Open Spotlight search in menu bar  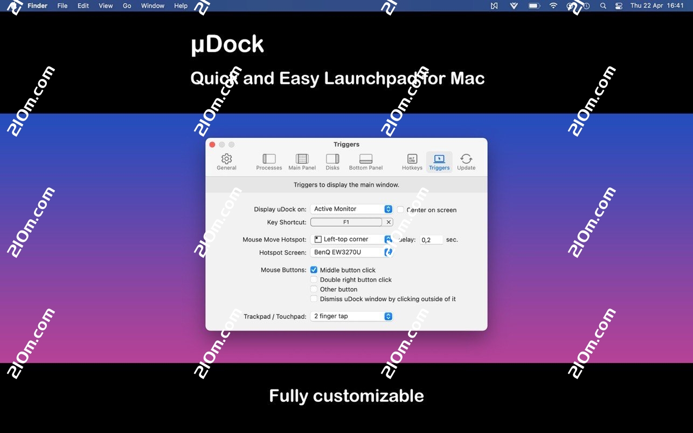[603, 6]
